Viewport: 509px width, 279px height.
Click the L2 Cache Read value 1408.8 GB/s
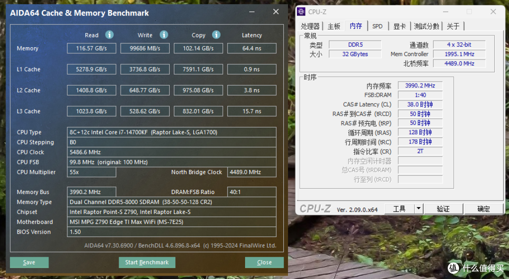tap(91, 90)
